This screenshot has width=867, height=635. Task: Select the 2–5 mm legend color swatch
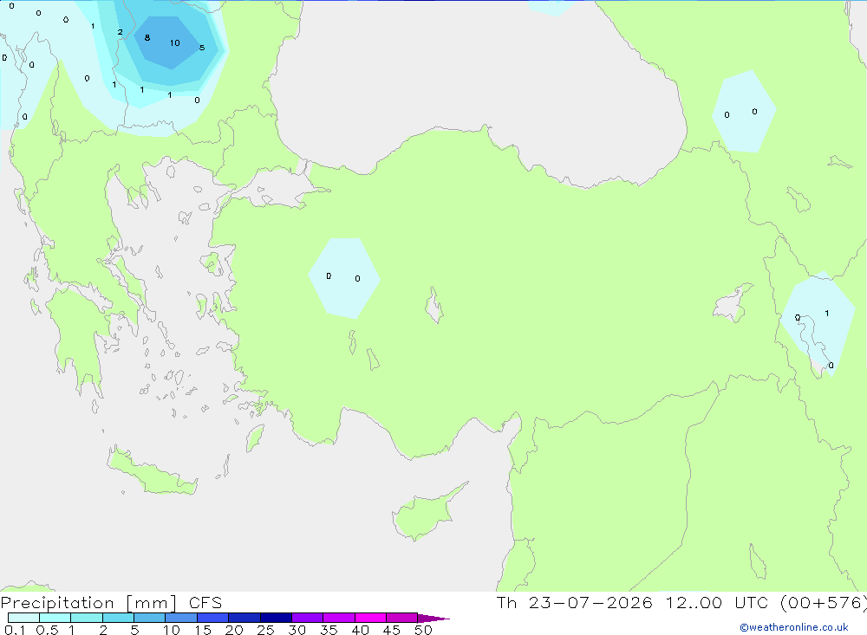118,618
